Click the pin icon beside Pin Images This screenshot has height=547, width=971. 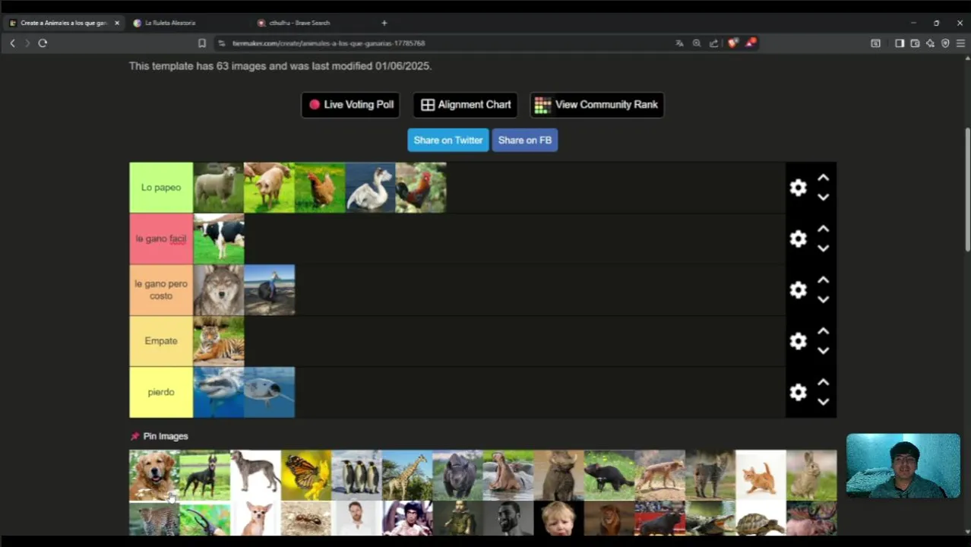click(134, 436)
